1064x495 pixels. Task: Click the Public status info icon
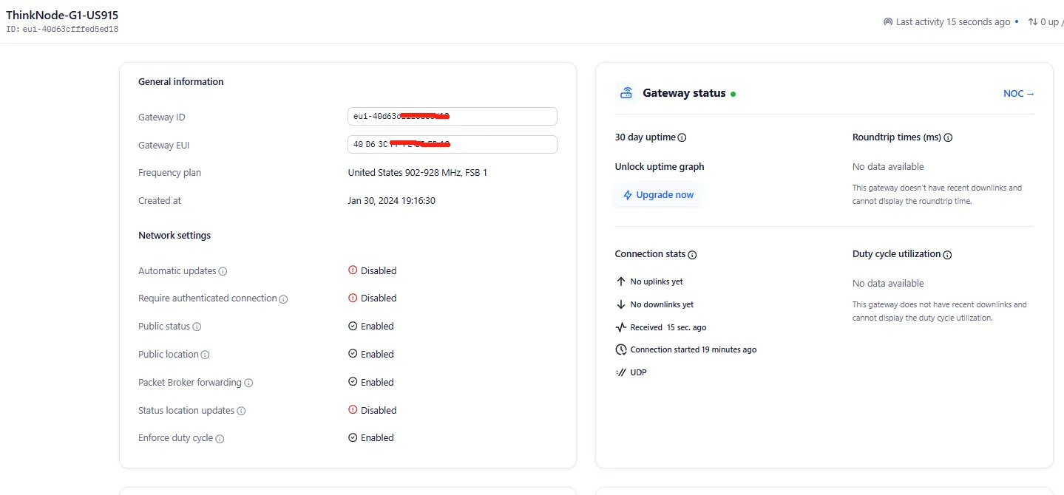[x=197, y=327]
